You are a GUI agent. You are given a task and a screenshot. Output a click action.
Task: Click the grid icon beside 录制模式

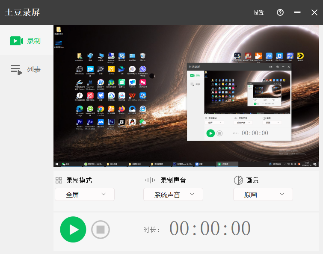pyautogui.click(x=59, y=180)
